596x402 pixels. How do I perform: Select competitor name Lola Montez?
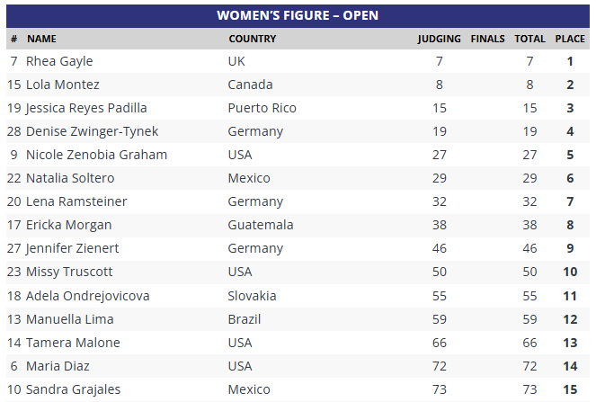pos(63,85)
